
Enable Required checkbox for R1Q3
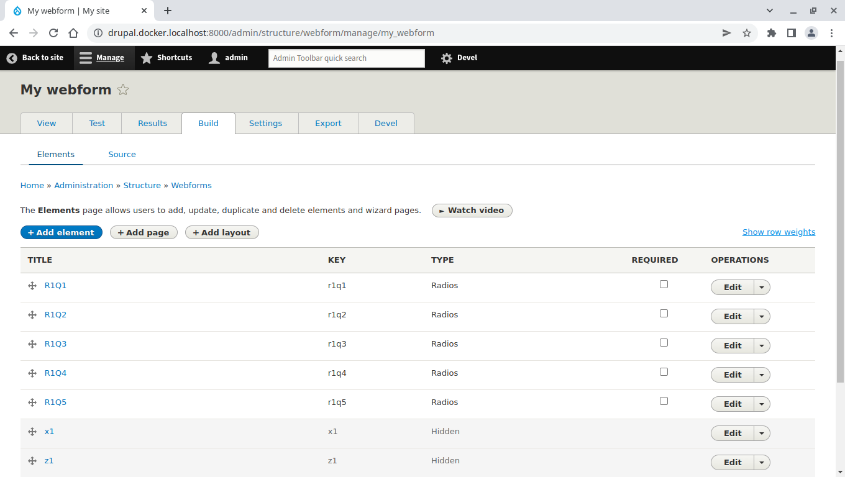(x=664, y=343)
